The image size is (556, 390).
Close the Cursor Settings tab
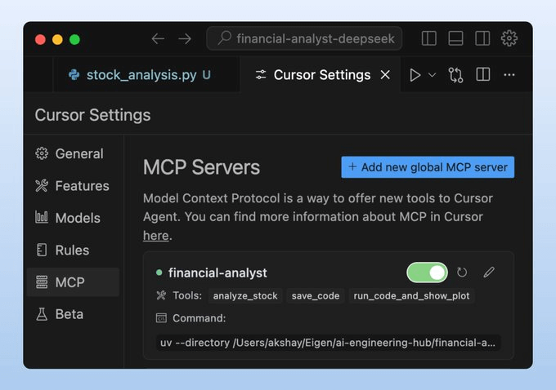click(x=385, y=75)
